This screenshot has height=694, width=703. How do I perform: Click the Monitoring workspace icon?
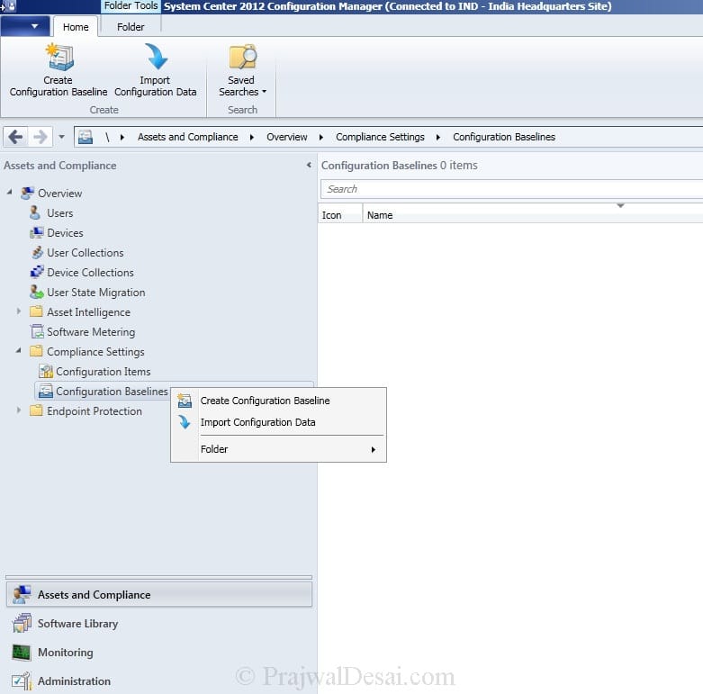(x=22, y=653)
